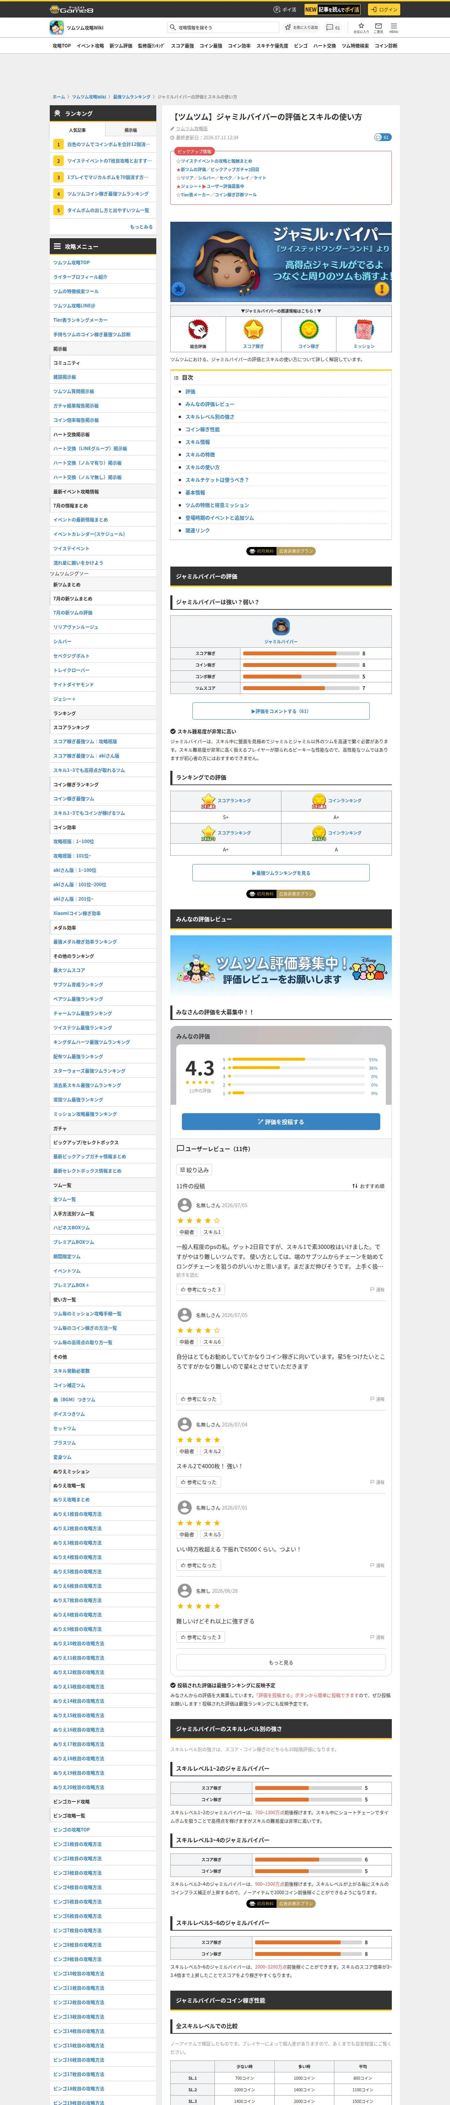450x2105 pixels.
Task: Click the ジャミルバイパー tsum portrait icon
Action: click(281, 627)
